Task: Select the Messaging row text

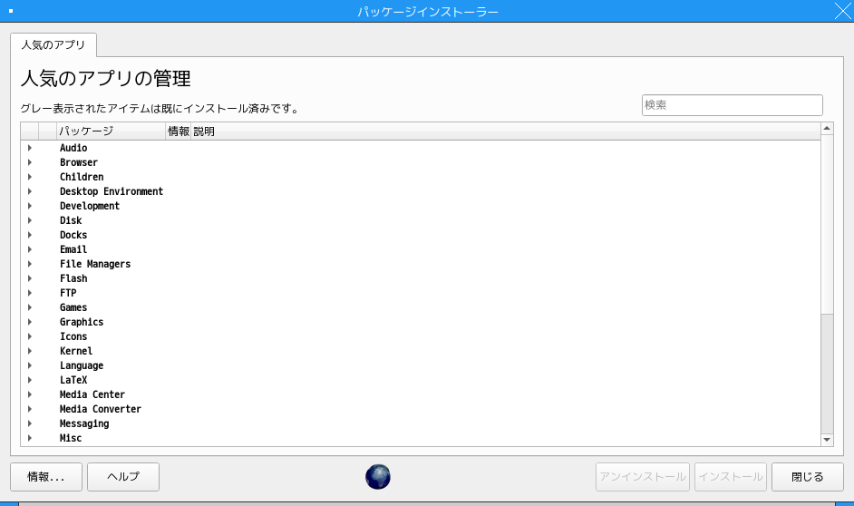Action: pyautogui.click(x=84, y=423)
